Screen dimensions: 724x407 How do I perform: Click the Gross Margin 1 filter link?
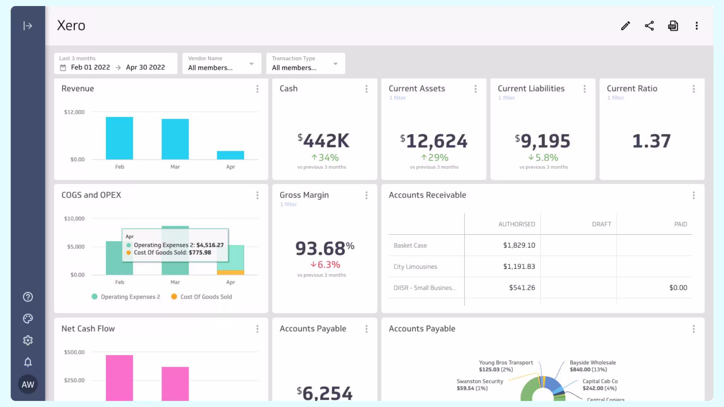click(288, 204)
